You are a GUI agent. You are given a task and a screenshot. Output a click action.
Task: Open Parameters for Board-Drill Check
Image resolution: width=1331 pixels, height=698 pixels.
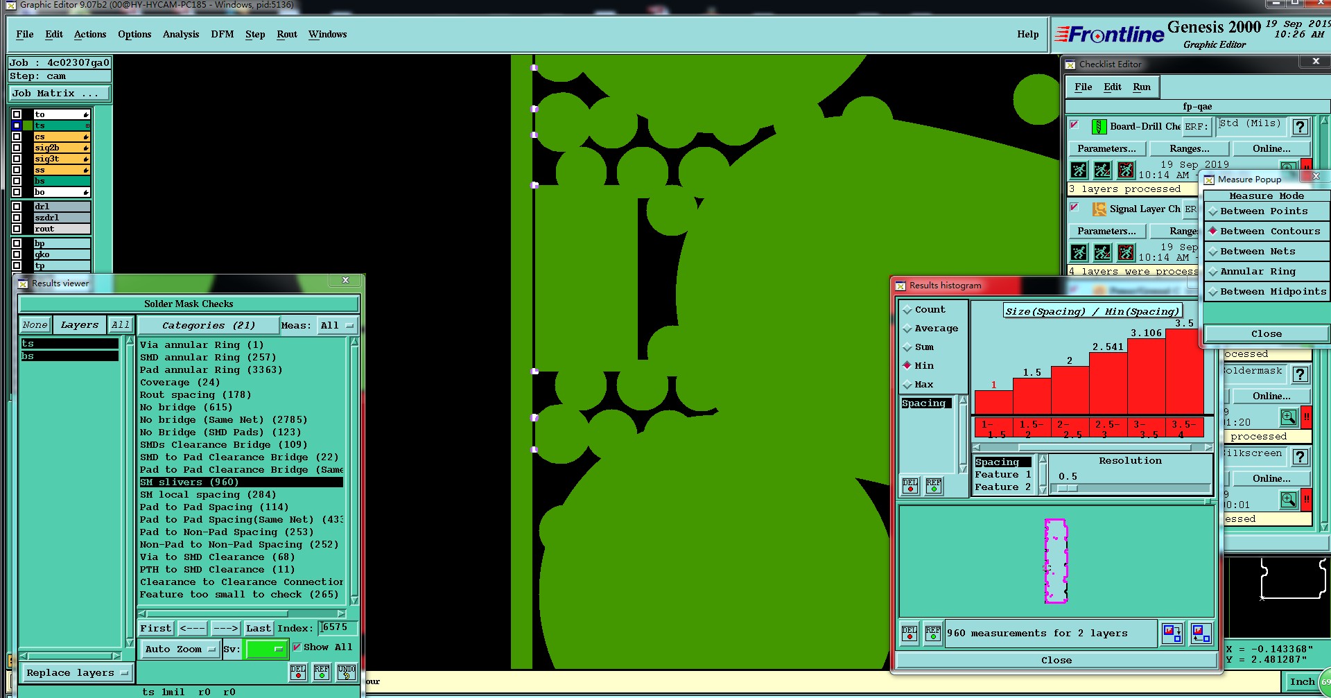(1106, 148)
